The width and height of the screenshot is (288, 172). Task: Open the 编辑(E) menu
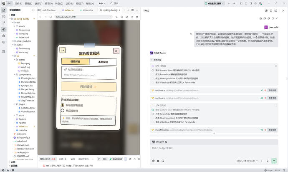point(28,3)
